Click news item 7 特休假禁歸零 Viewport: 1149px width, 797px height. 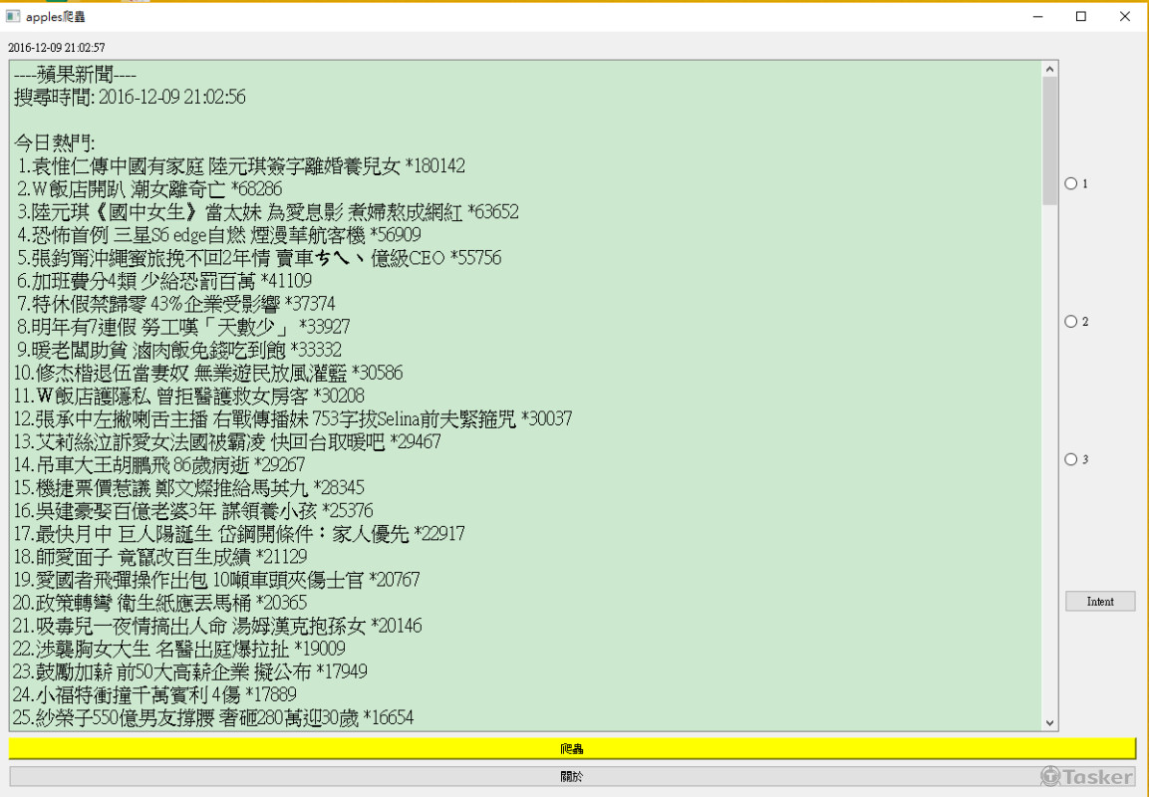pos(175,304)
